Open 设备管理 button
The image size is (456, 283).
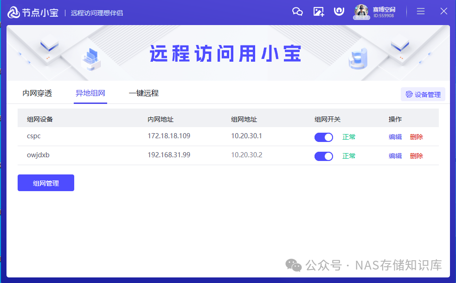423,94
